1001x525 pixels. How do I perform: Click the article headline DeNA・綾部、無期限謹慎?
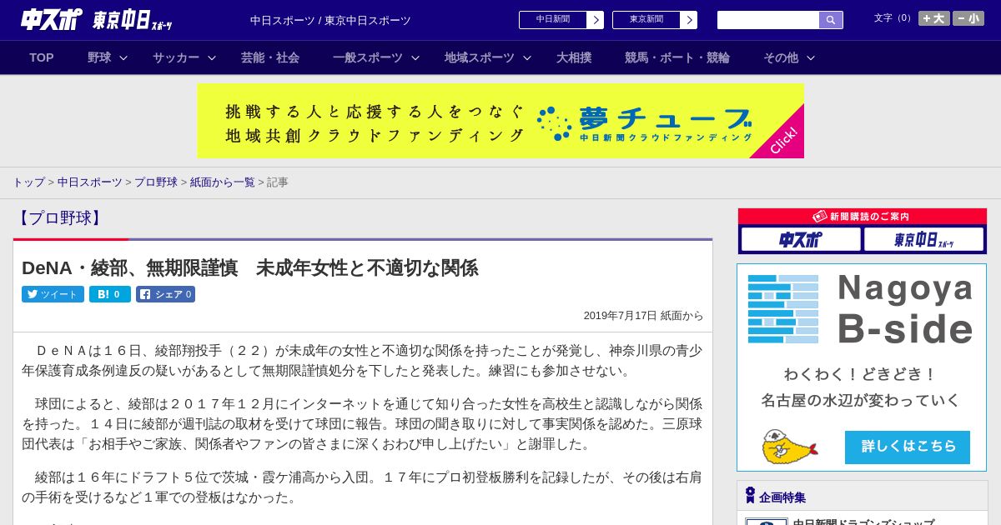[249, 268]
